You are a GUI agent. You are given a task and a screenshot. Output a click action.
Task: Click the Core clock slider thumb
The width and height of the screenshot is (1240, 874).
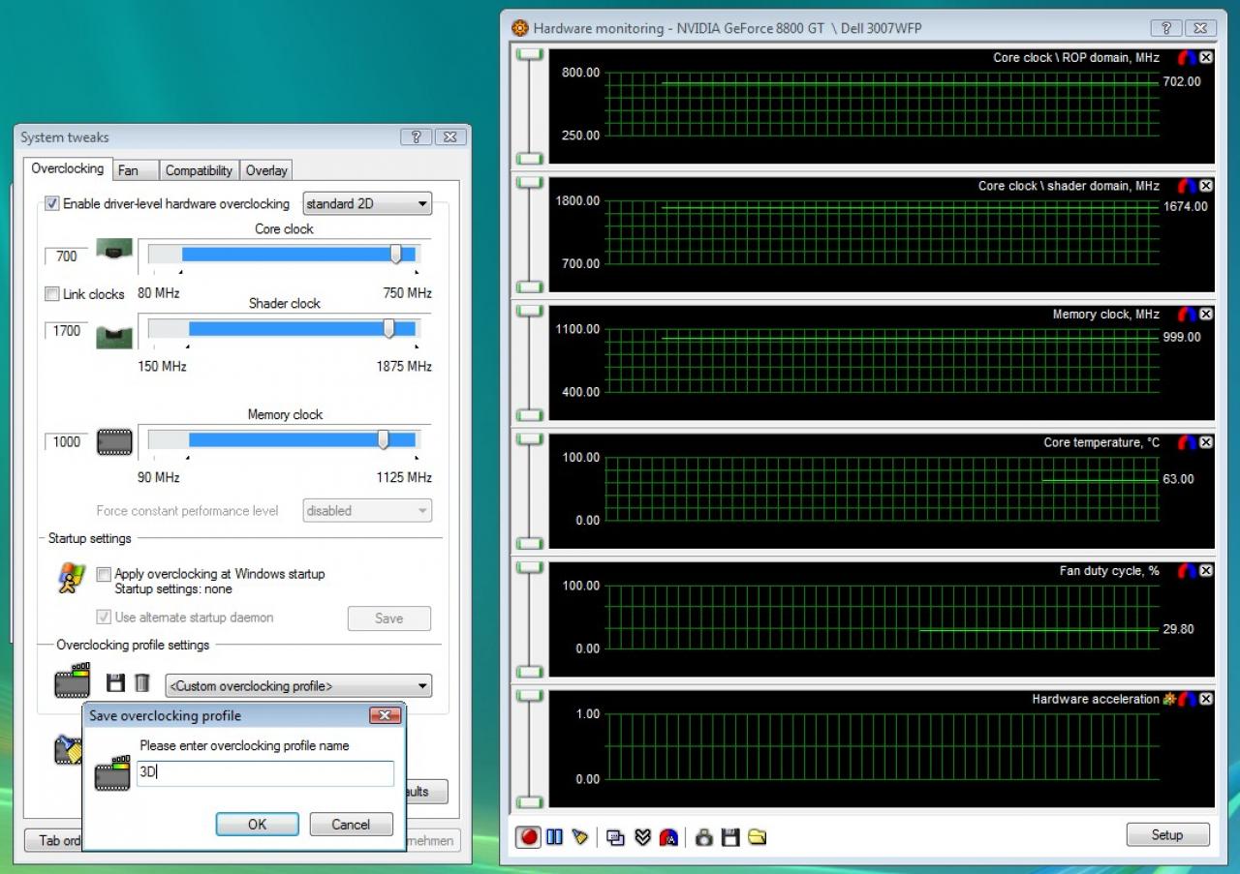coord(395,254)
